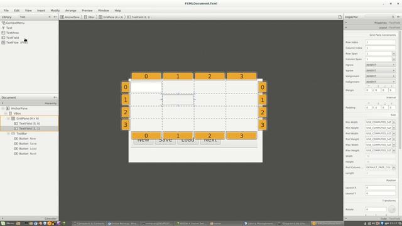
Task: Select top column header 2 of GridPane
Action: pyautogui.click(x=210, y=76)
